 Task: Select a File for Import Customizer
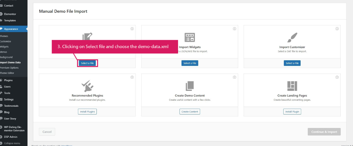292,63
